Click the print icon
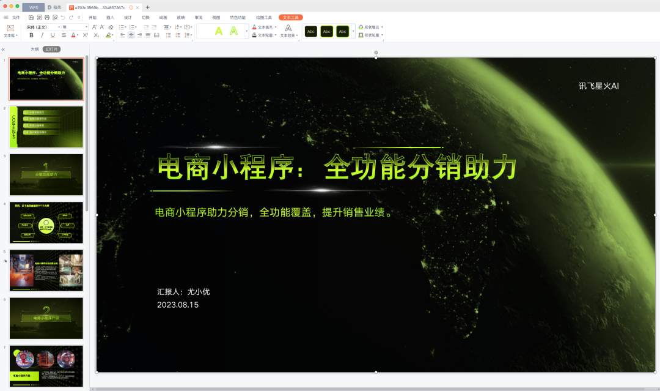 (x=46, y=17)
